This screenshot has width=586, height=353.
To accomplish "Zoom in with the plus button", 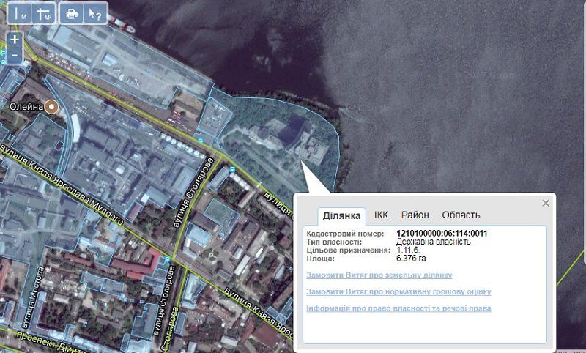I will (x=15, y=40).
